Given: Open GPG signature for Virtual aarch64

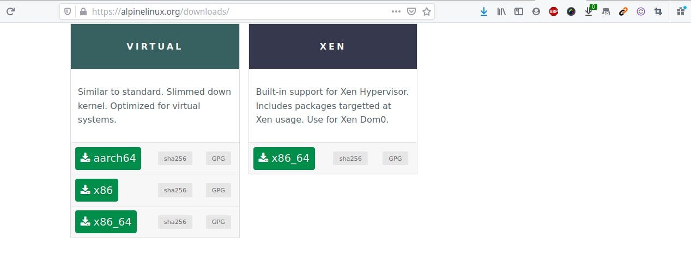Looking at the screenshot, I should 219,159.
